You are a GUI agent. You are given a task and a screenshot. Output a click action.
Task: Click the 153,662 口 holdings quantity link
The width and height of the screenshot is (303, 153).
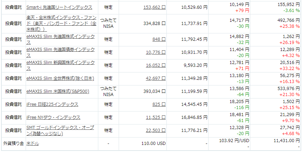click(x=154, y=7)
